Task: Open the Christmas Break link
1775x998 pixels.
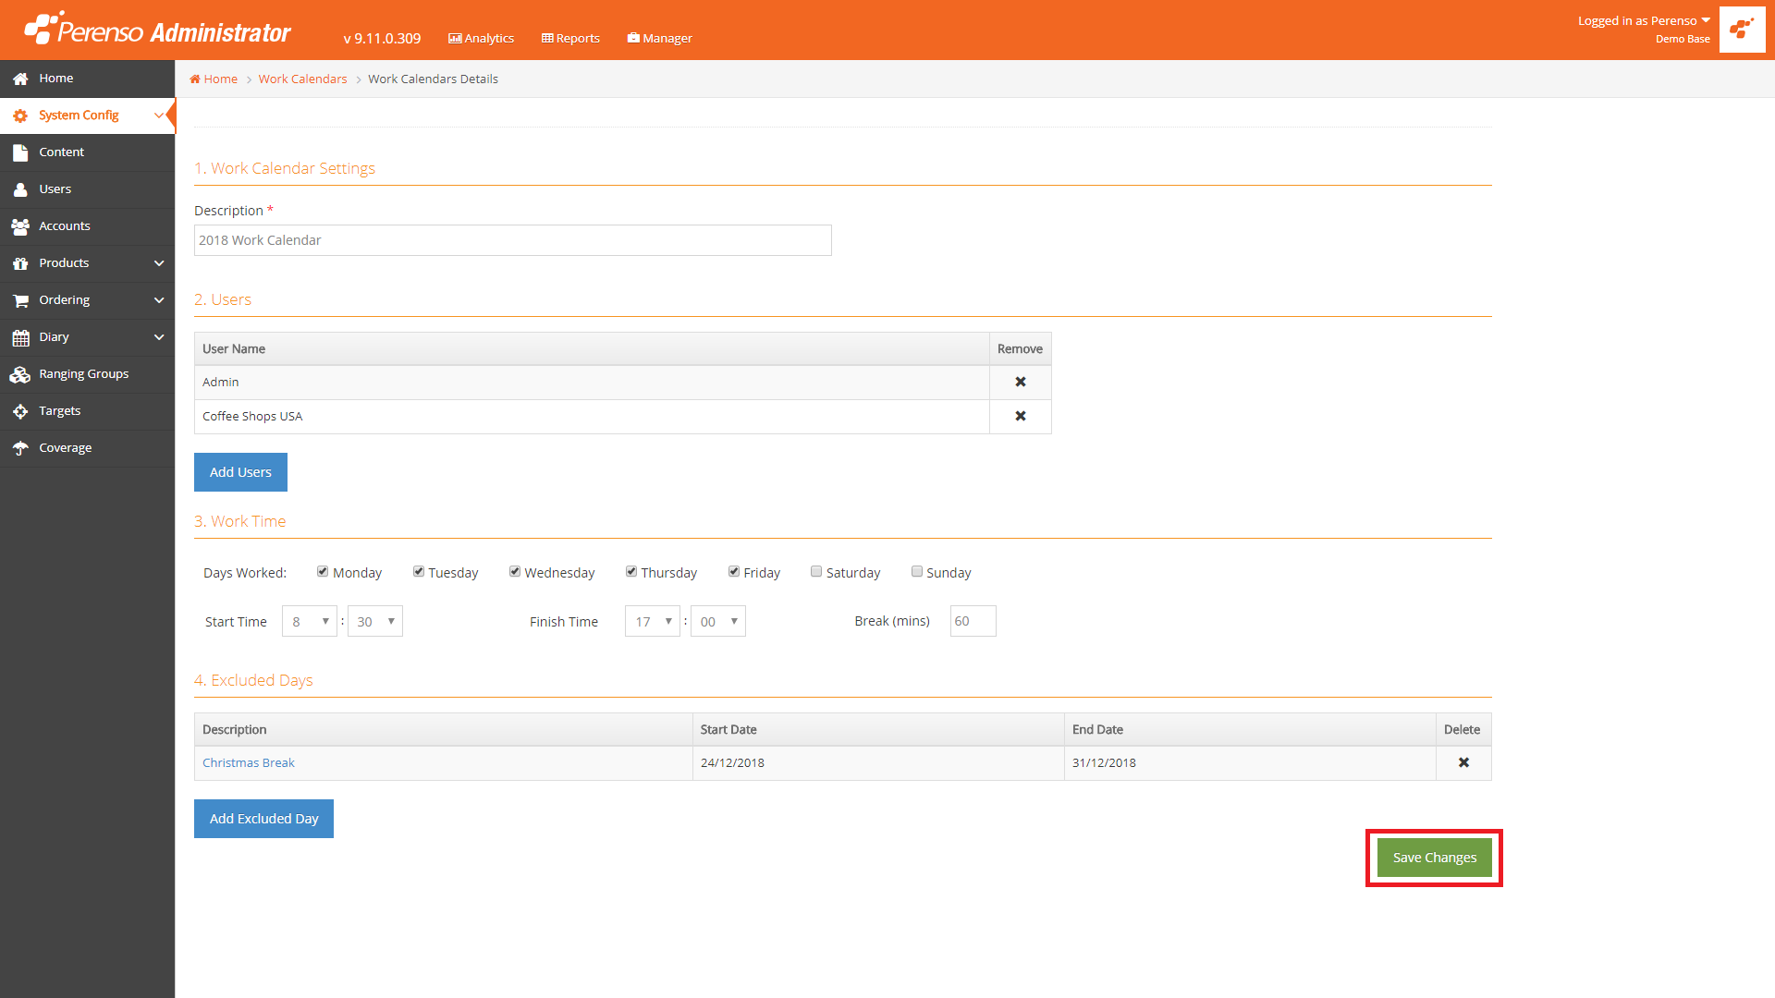Action: 248,762
